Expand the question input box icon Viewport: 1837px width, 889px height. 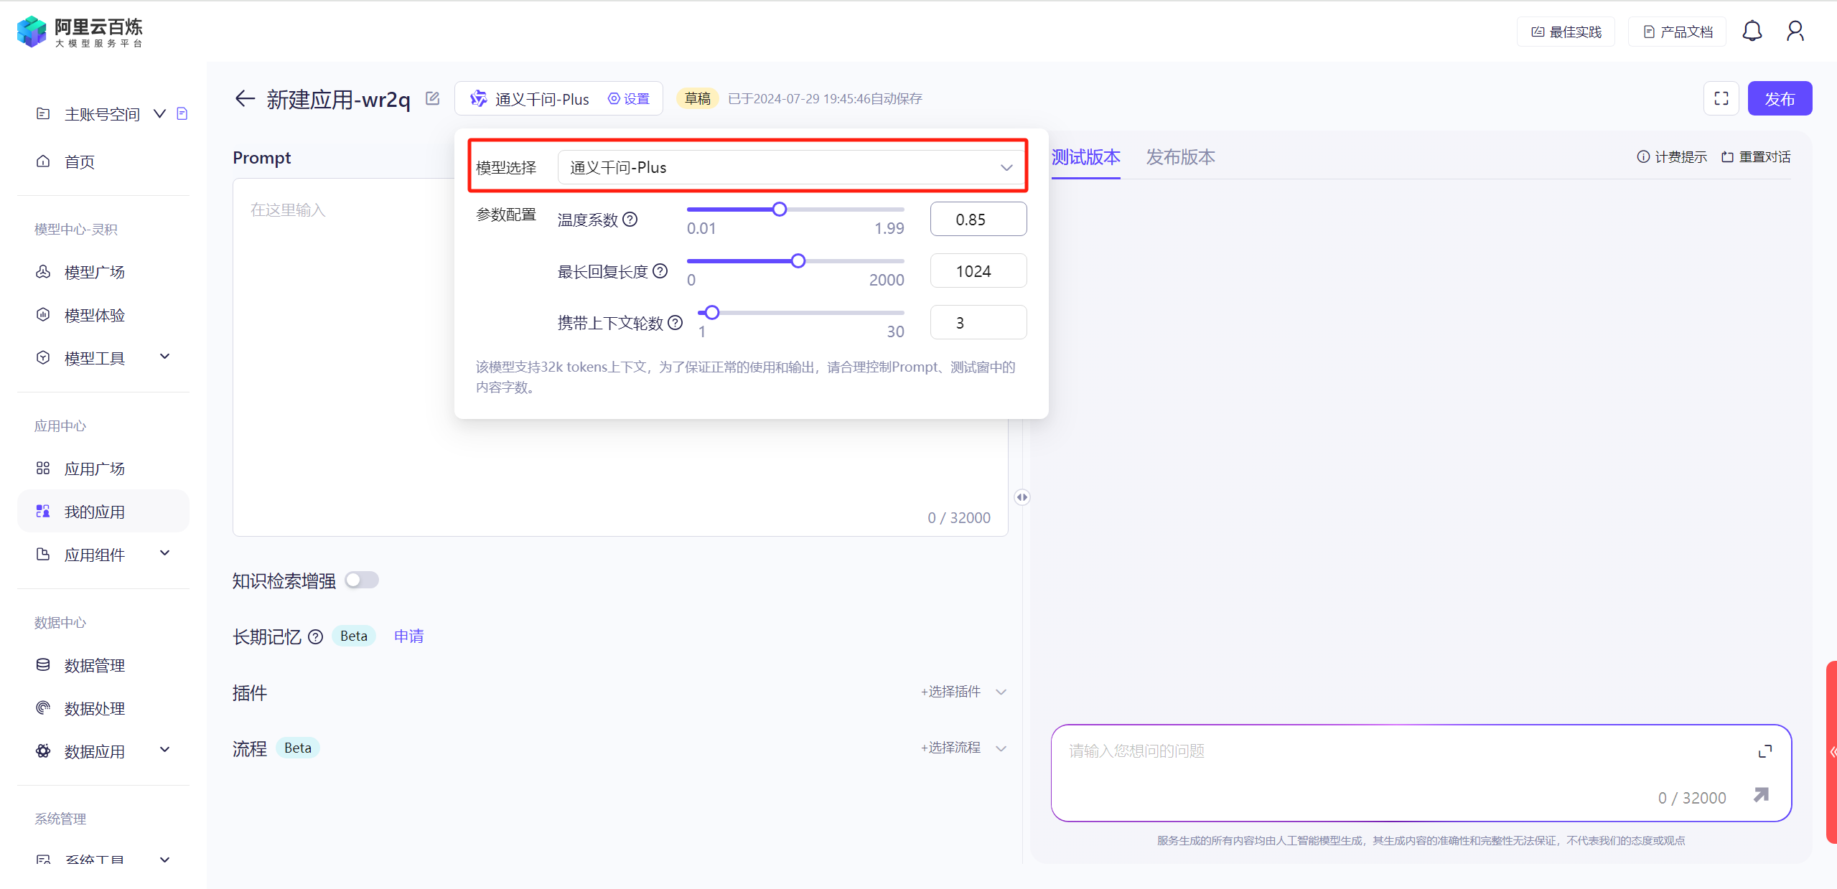(x=1764, y=751)
